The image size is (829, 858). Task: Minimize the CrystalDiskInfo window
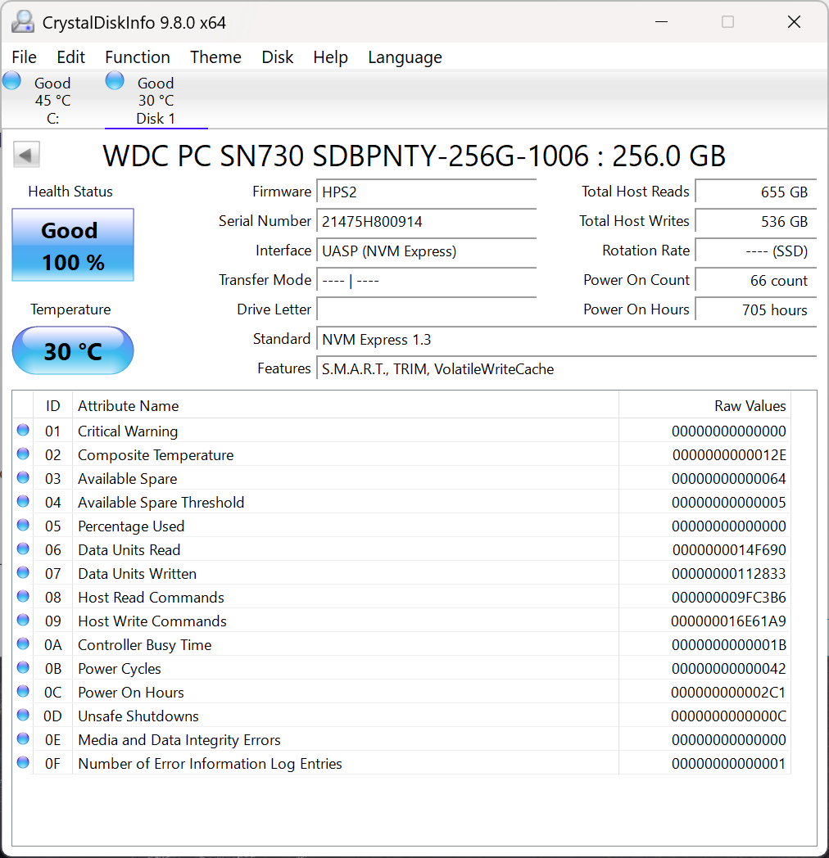pos(661,22)
